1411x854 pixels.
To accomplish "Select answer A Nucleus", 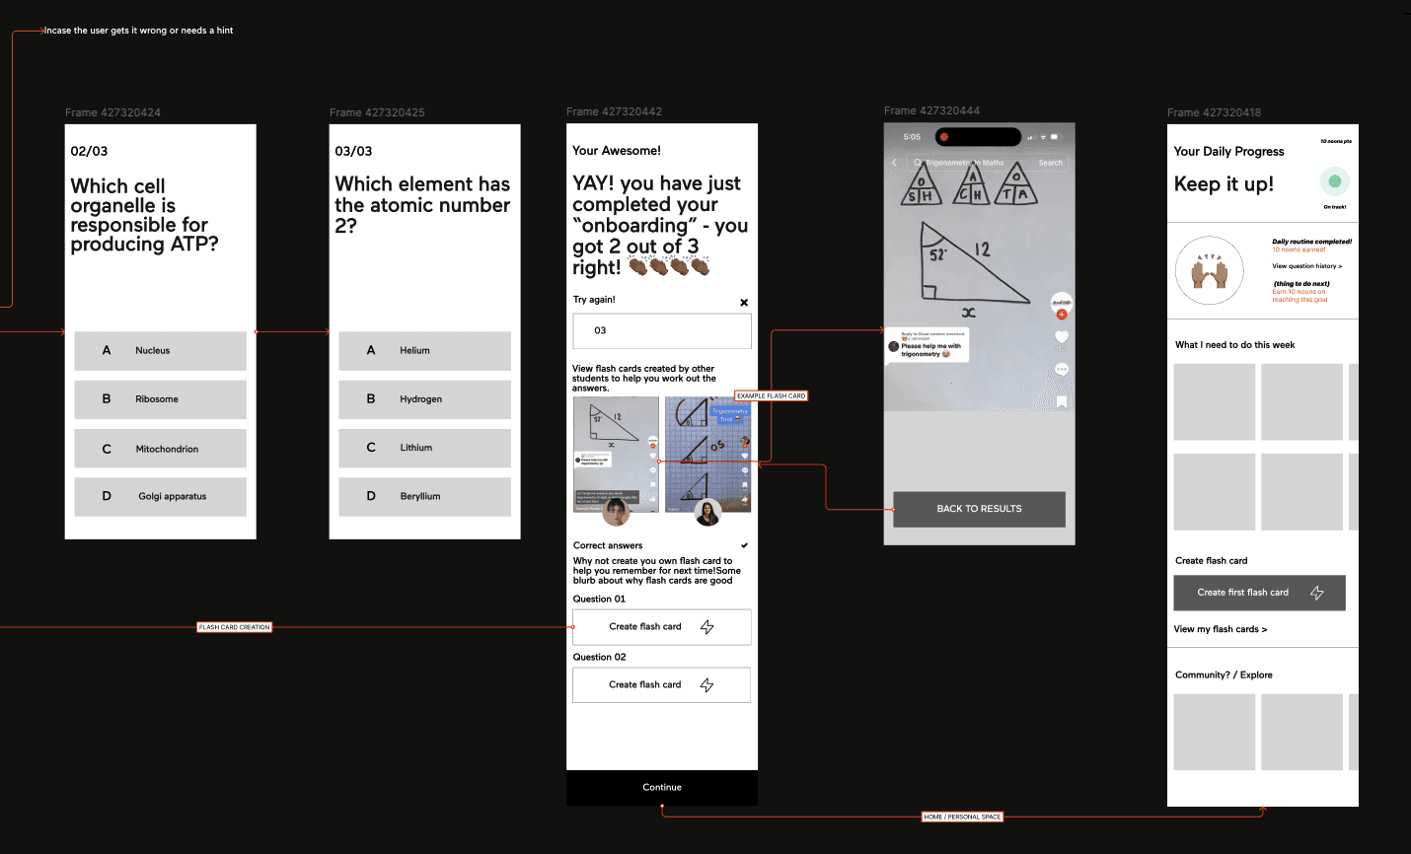I will [160, 351].
